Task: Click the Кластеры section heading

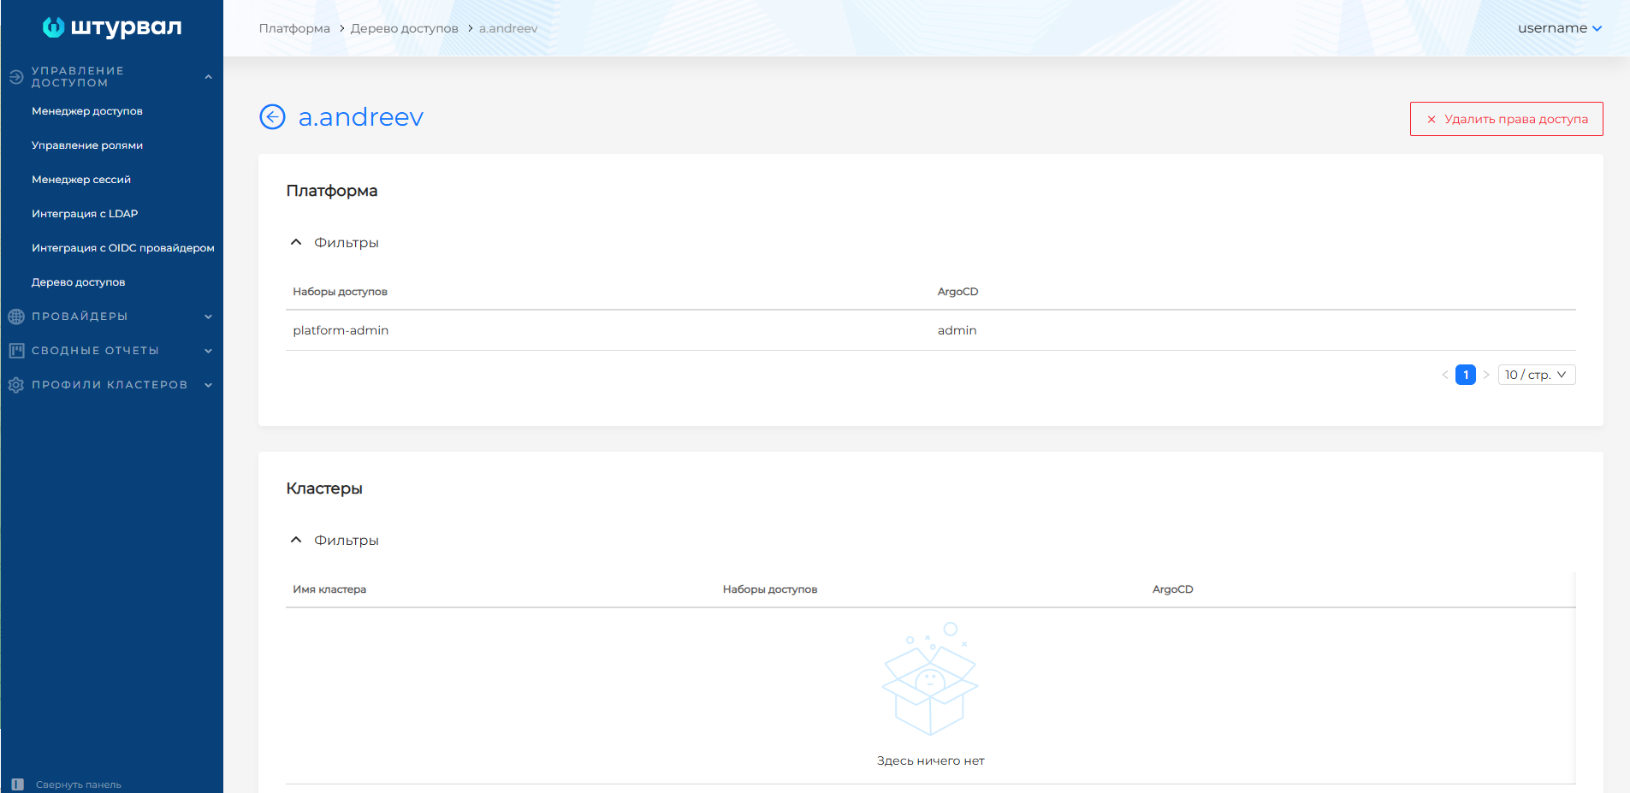Action: pyautogui.click(x=324, y=488)
